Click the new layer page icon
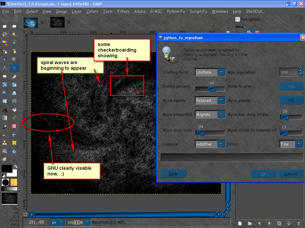 coord(240,223)
